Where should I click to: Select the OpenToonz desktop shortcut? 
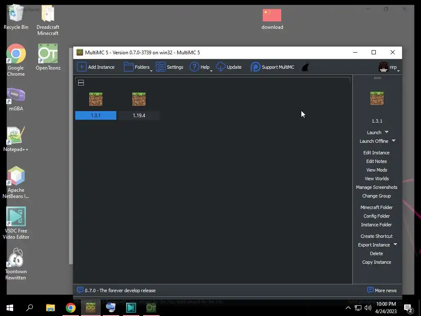point(48,57)
